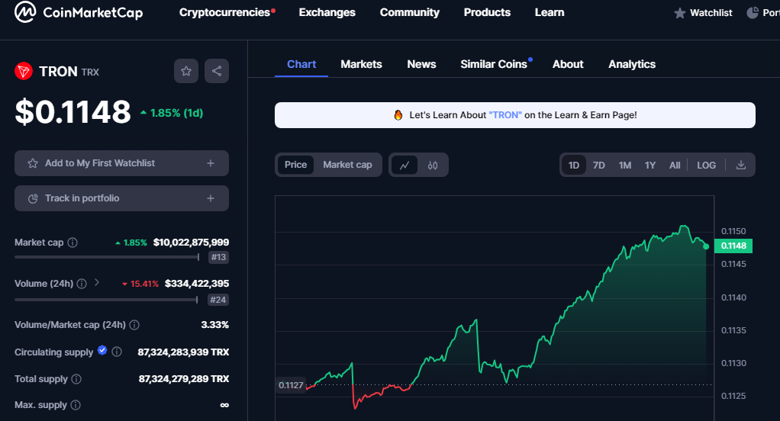The width and height of the screenshot is (780, 421).
Task: Set chart range to 7D
Action: point(599,165)
